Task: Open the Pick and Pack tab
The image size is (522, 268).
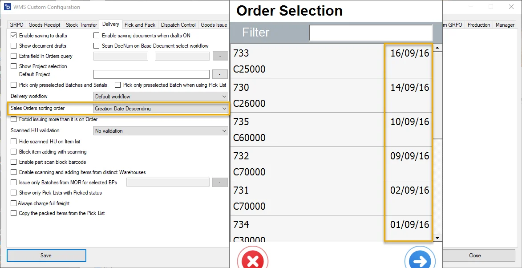Action: 140,25
